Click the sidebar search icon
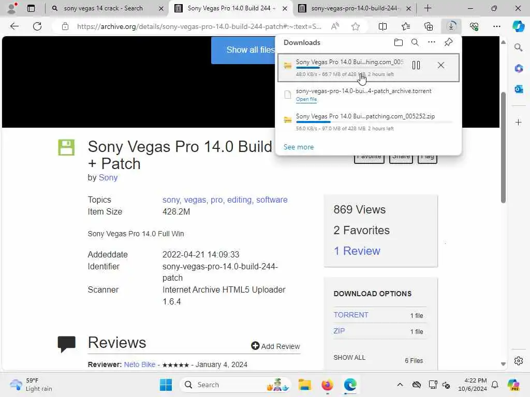Viewport: 530px width, 397px height. pos(519,48)
